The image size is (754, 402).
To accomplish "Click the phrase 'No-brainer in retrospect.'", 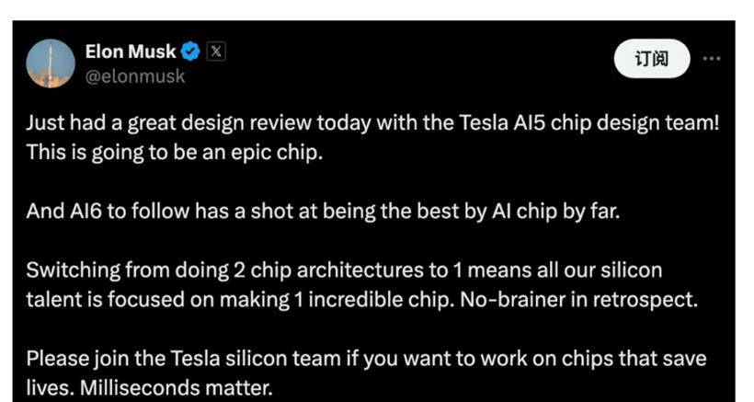I will coord(579,300).
